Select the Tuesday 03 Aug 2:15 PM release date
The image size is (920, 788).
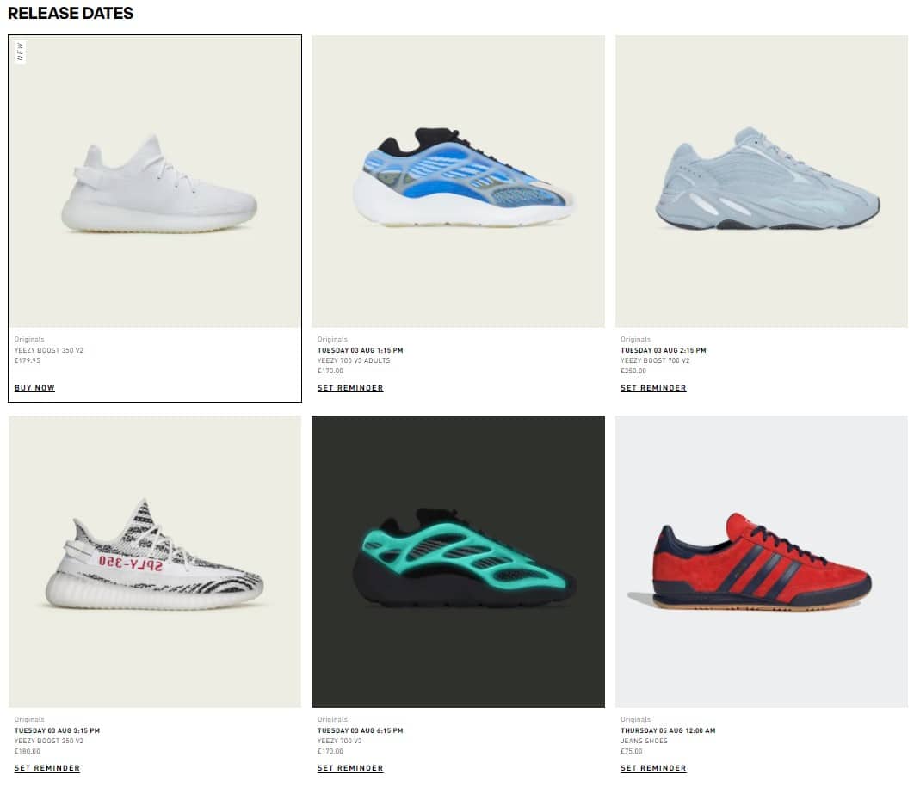pos(664,350)
